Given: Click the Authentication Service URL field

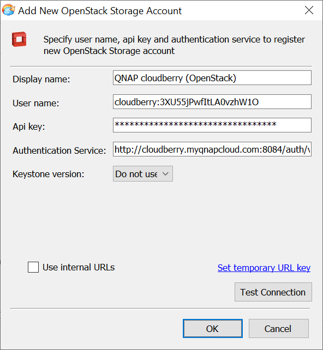Looking at the screenshot, I should click(x=212, y=149).
